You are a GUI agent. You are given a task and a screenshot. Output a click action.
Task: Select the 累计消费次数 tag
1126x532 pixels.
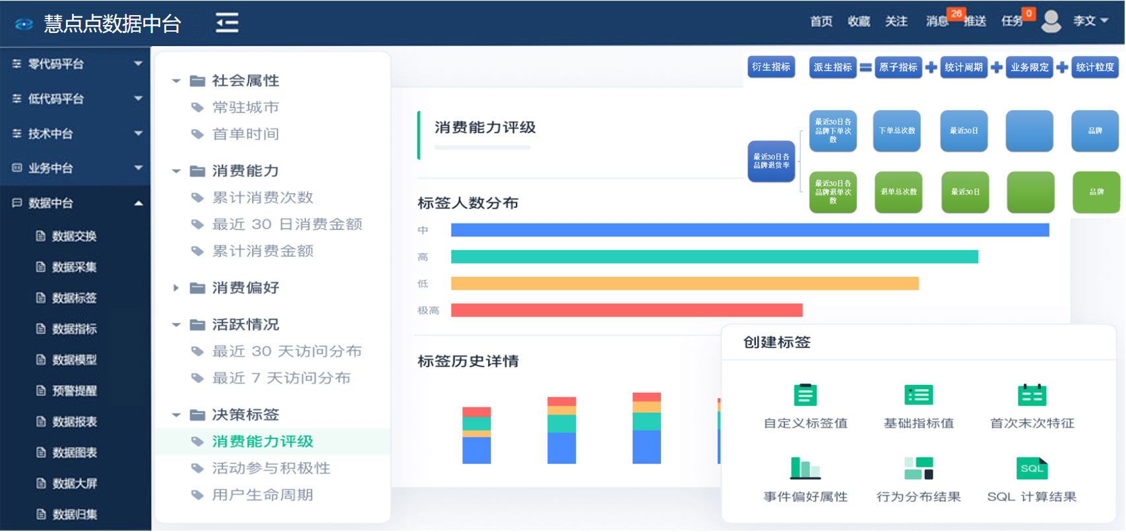coord(262,198)
